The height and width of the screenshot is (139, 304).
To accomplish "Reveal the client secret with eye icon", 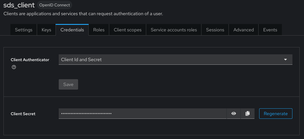I will (x=234, y=114).
